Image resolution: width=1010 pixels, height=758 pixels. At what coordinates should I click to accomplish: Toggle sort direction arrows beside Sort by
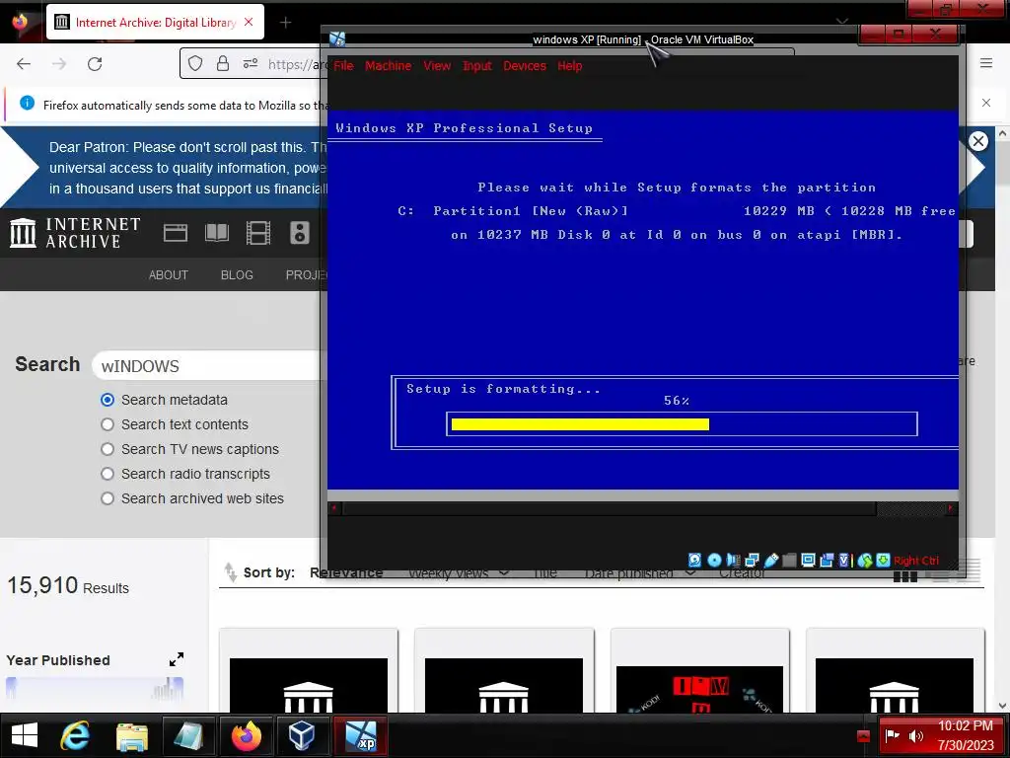click(230, 572)
